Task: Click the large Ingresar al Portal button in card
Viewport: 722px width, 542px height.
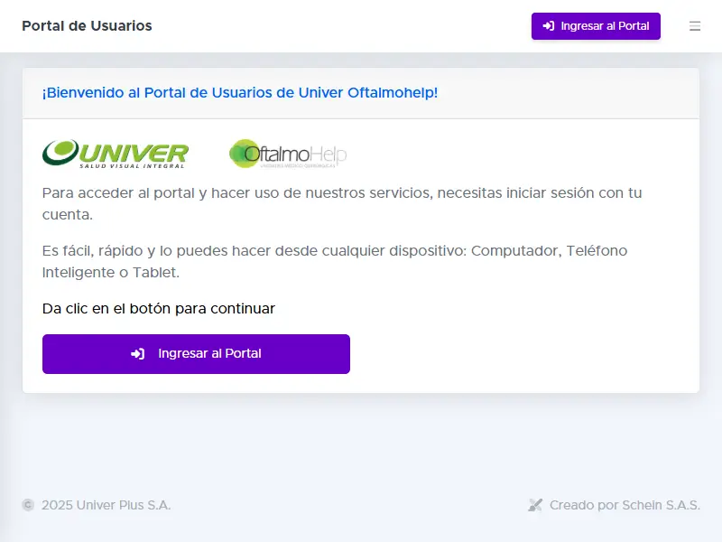Action: pyautogui.click(x=196, y=354)
